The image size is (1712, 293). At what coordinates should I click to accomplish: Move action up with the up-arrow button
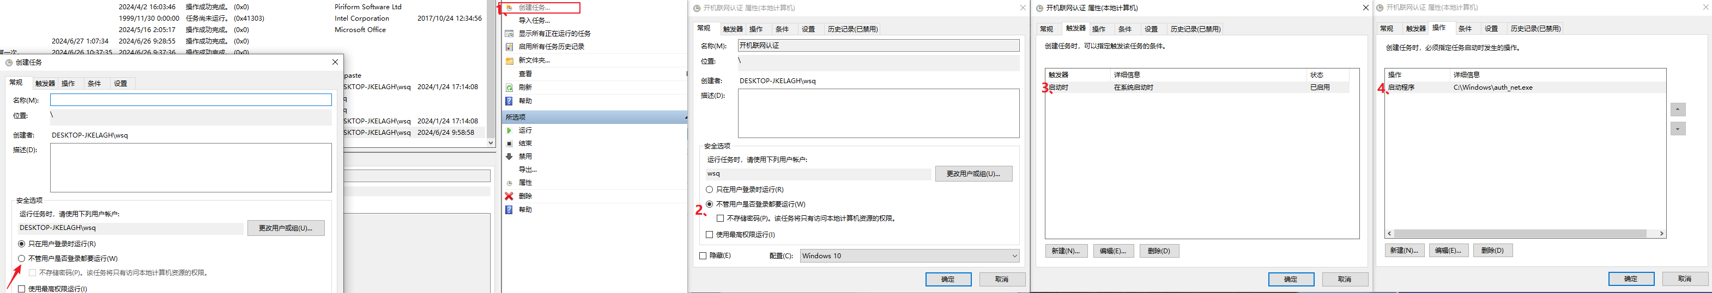[x=1678, y=109]
